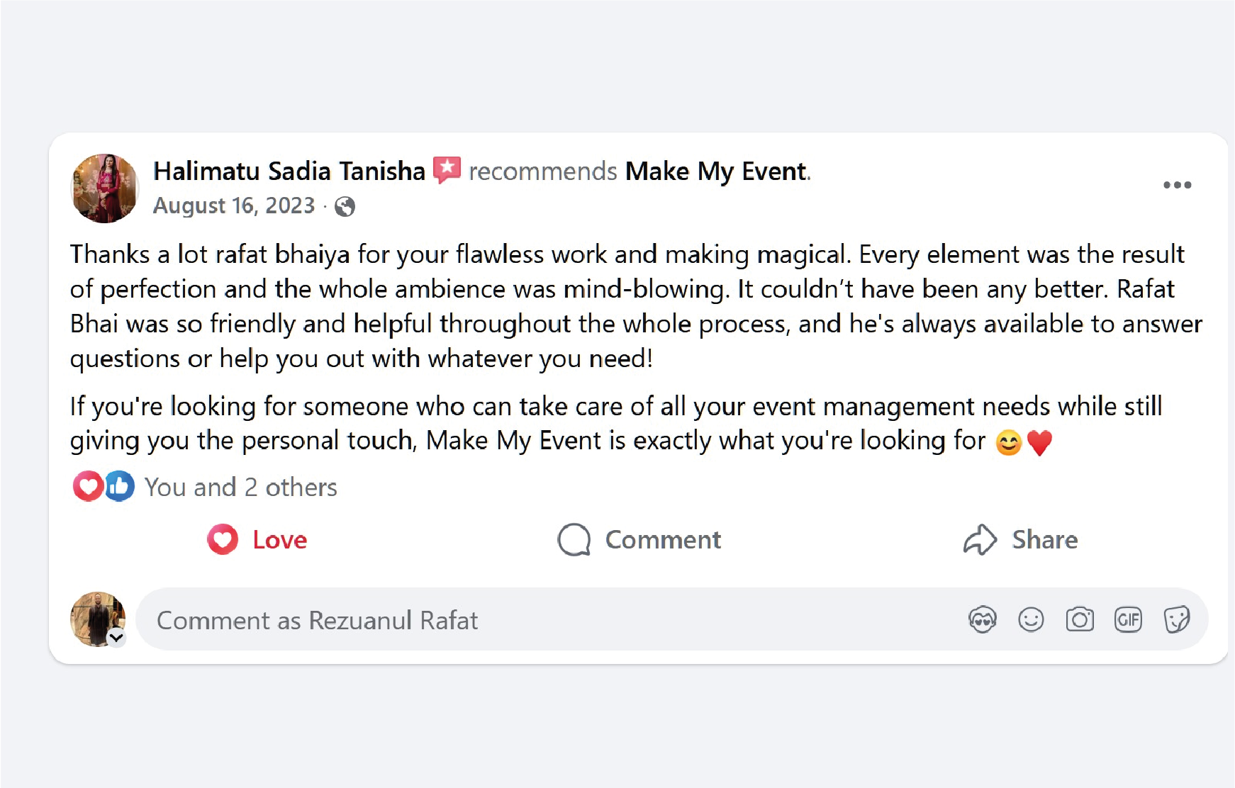This screenshot has height=788, width=1235.
Task: Insert an avatar sticker comment
Action: pos(983,619)
